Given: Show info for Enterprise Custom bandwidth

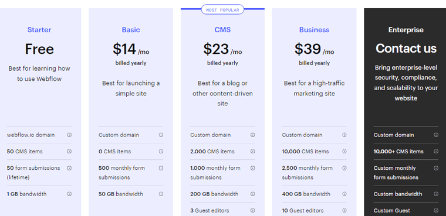Looking at the screenshot, I should pyautogui.click(x=436, y=194).
